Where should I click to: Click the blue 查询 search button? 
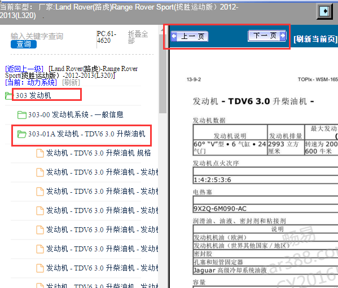[24, 44]
